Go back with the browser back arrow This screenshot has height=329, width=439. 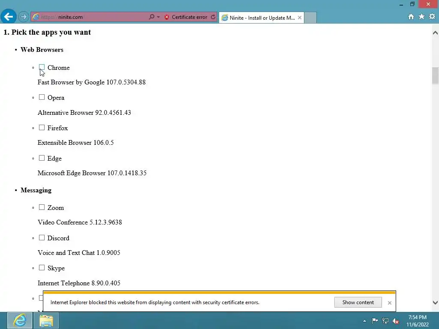9,17
